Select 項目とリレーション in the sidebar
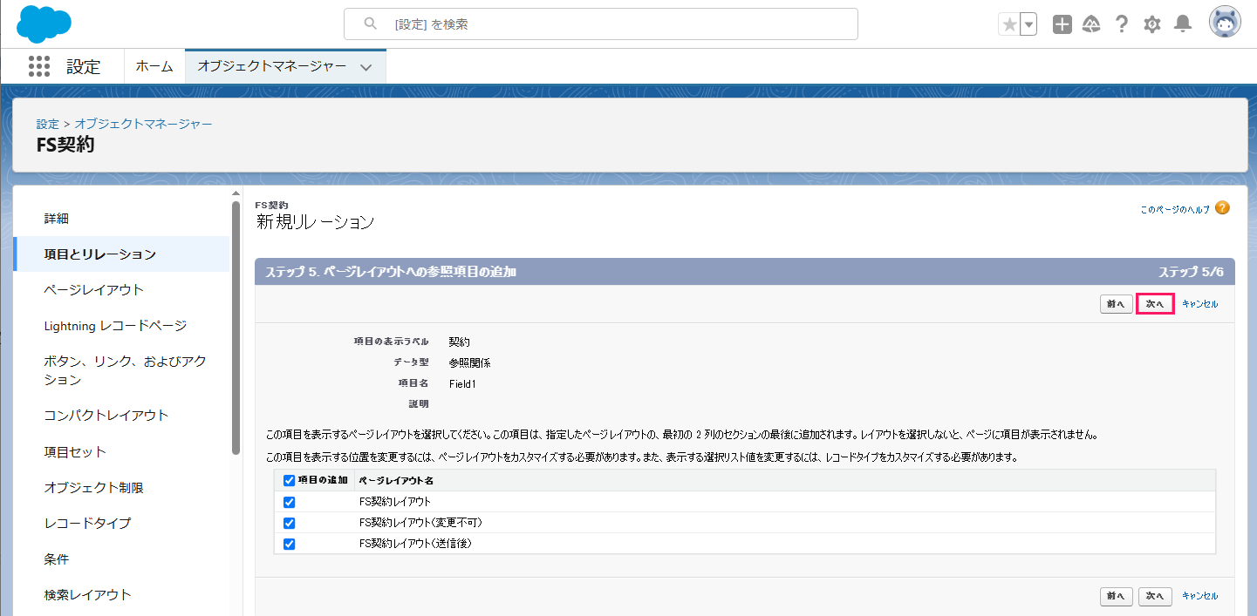 click(121, 254)
